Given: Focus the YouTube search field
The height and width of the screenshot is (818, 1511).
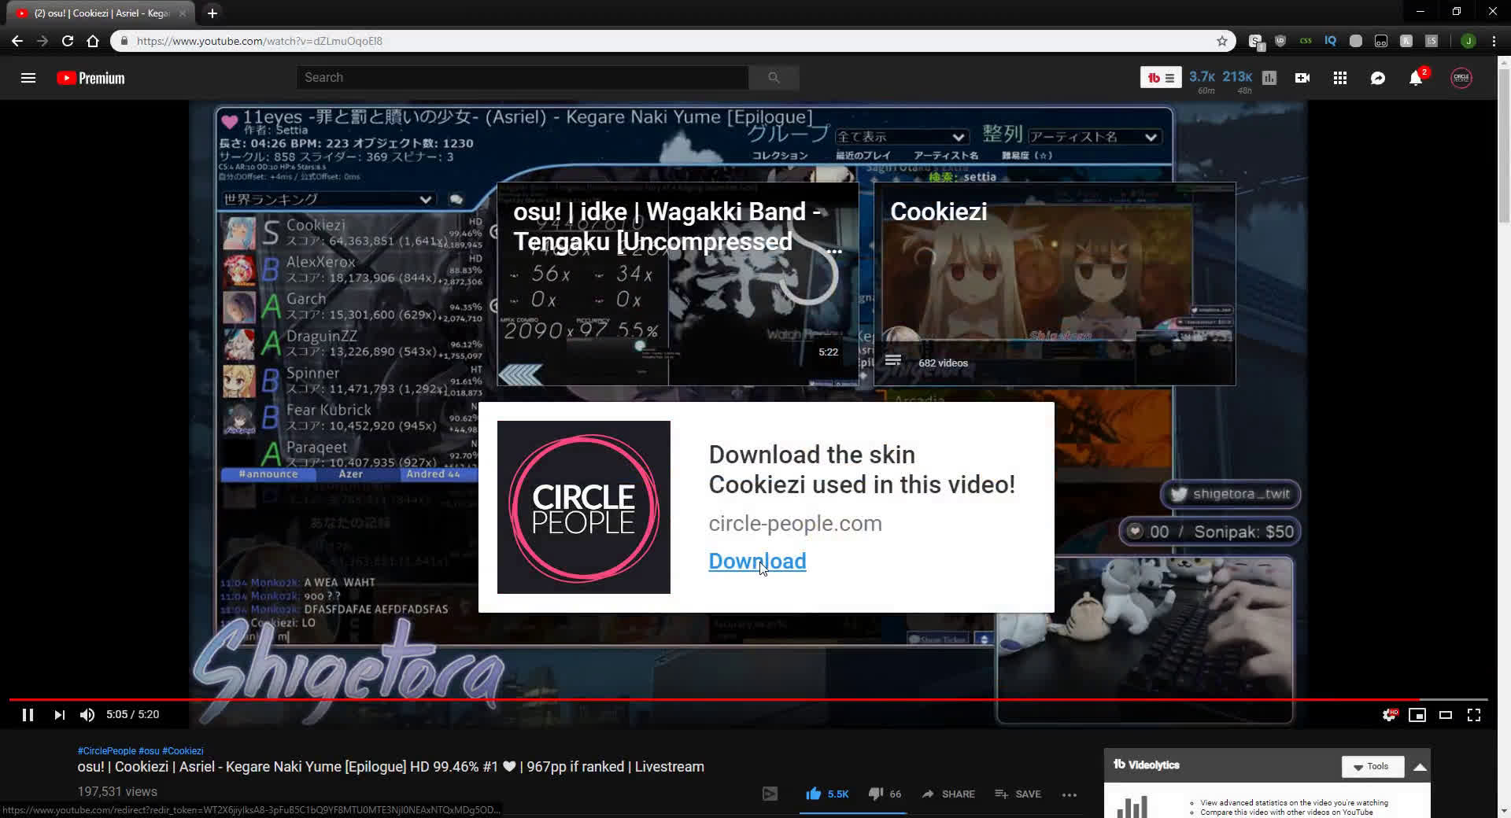Looking at the screenshot, I should (x=523, y=78).
